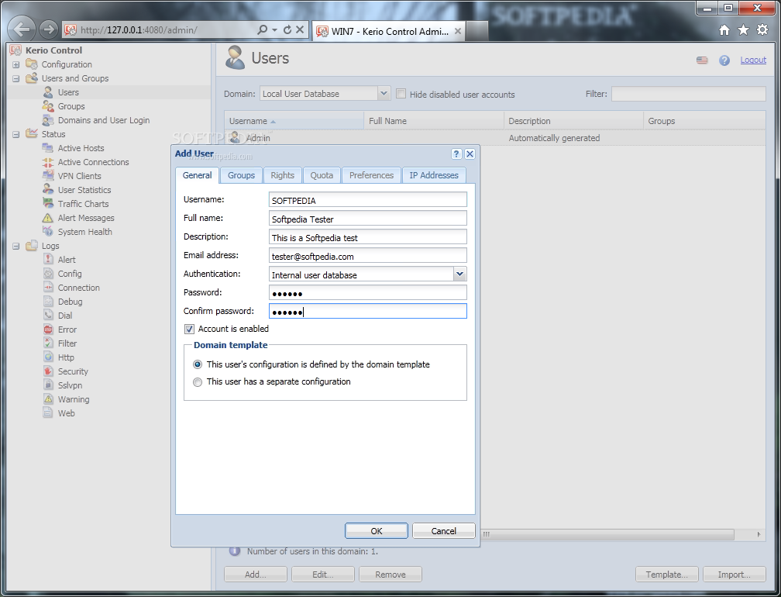Click Domains and User Login icon
This screenshot has width=781, height=597.
point(48,120)
